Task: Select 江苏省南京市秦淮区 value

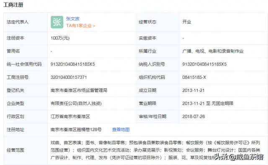Action: tap(70, 116)
